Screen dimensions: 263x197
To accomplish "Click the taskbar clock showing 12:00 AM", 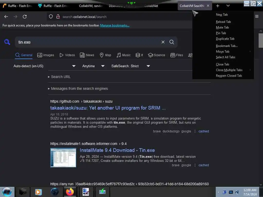I will click(x=250, y=192).
